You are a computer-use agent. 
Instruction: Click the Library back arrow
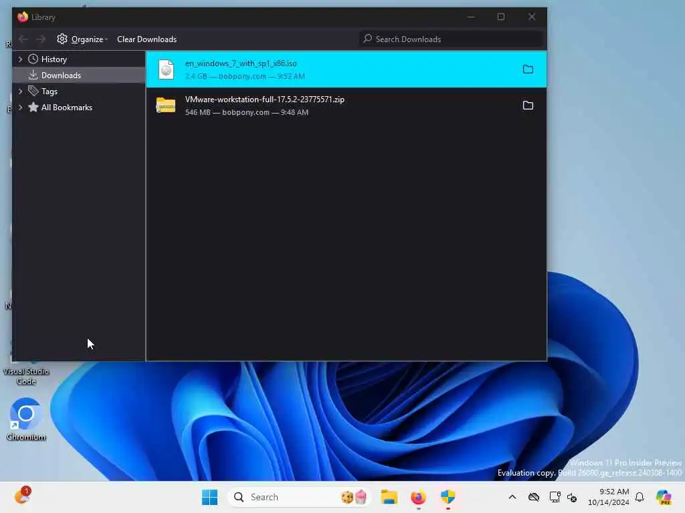23,39
